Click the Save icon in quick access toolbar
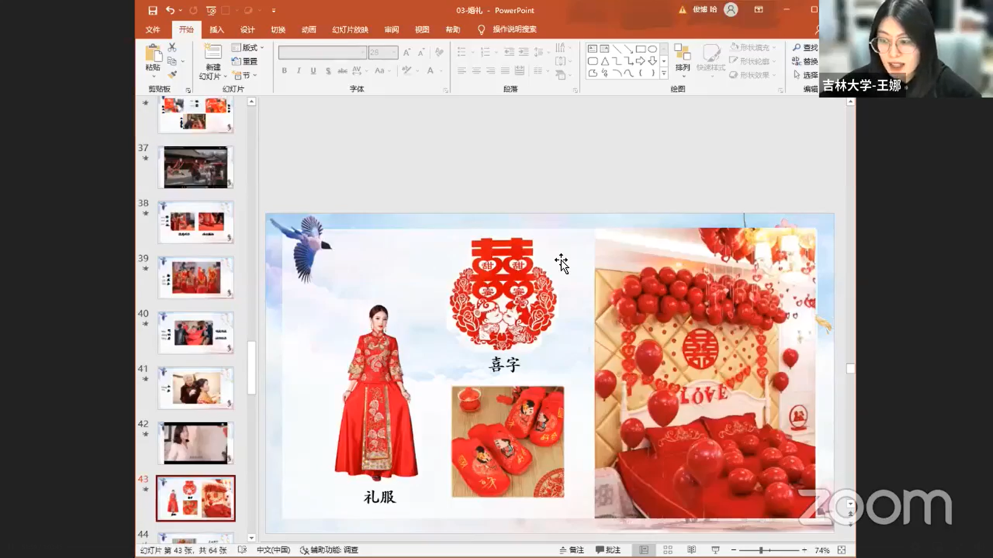 click(153, 10)
